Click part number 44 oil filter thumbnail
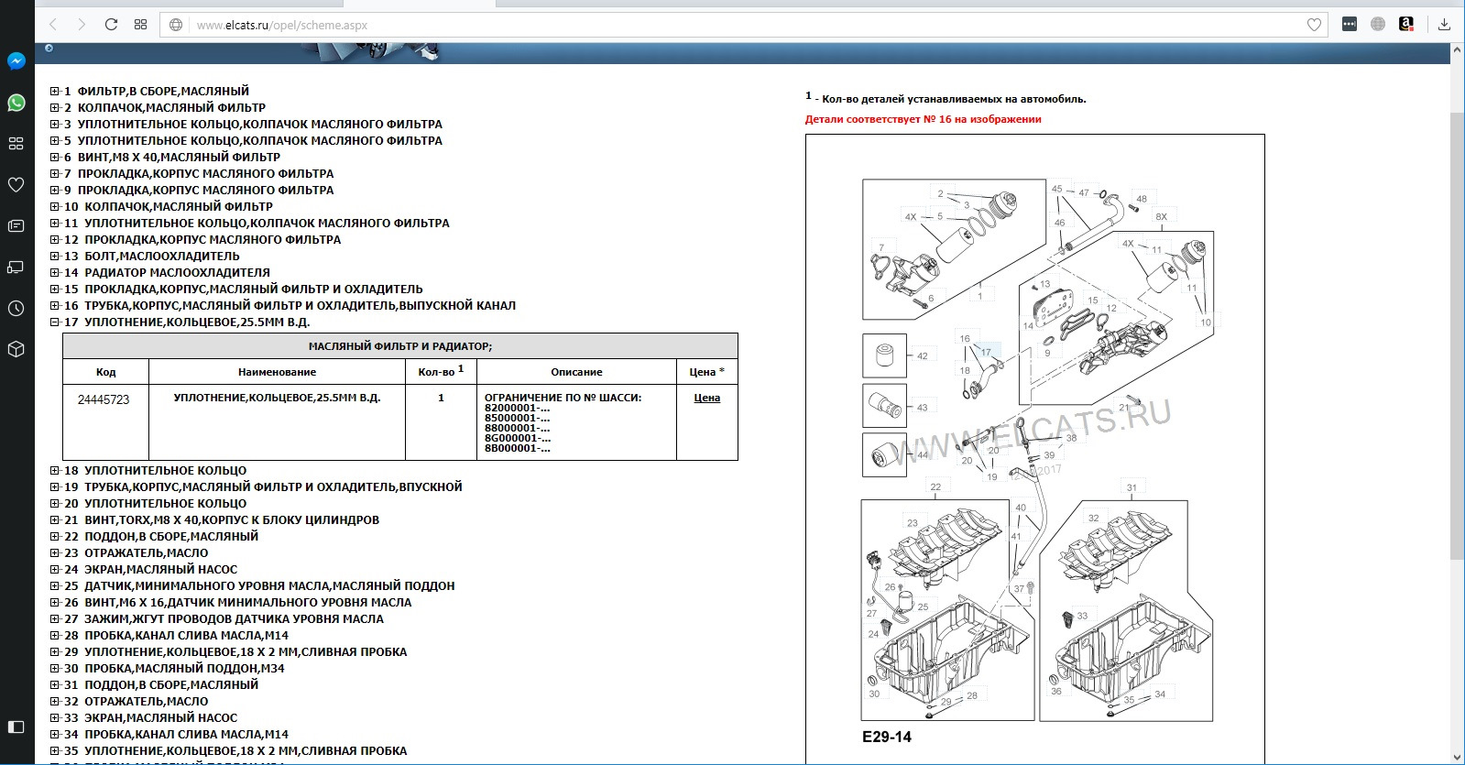Viewport: 1465px width, 765px height. pyautogui.click(x=885, y=454)
